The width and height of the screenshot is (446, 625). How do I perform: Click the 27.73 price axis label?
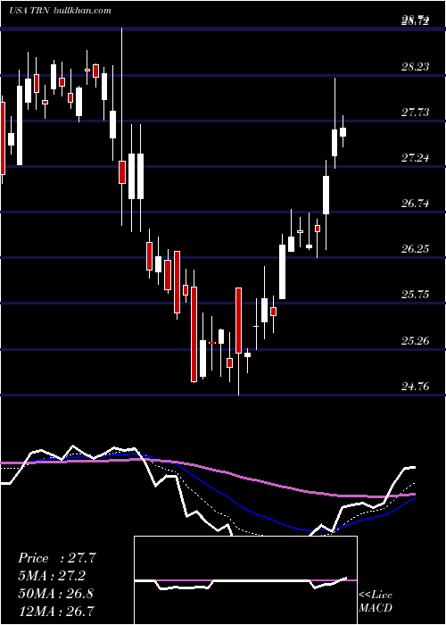pos(416,112)
